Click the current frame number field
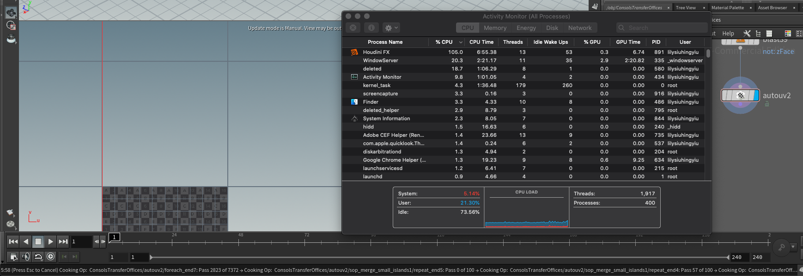 [x=81, y=241]
